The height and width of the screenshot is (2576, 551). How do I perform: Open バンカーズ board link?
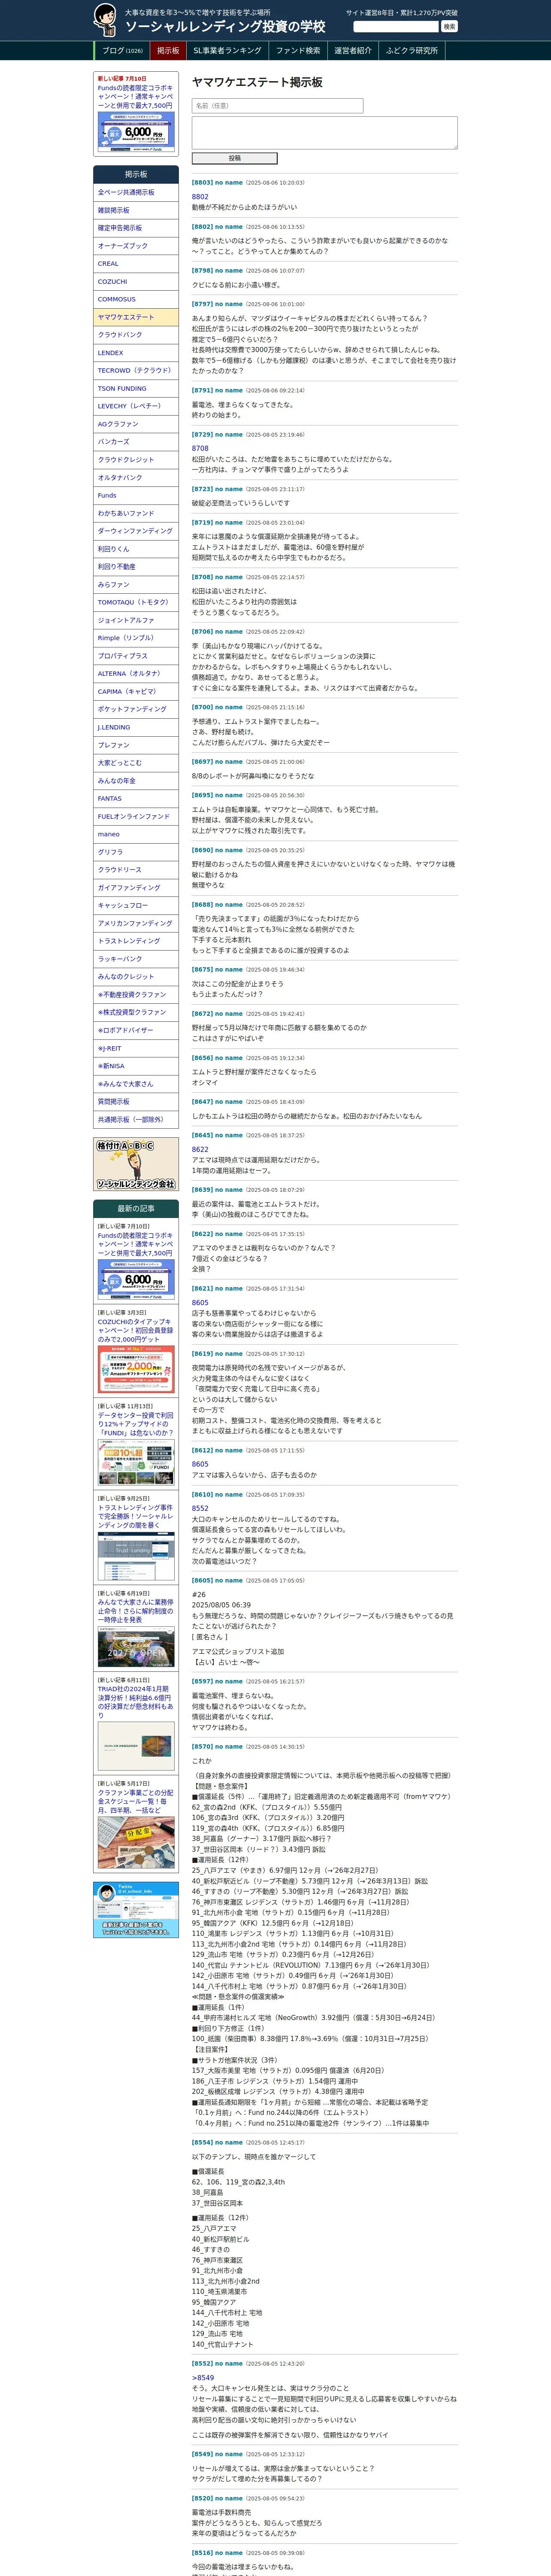136,442
